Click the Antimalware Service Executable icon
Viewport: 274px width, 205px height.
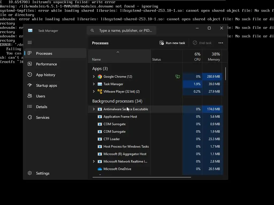(x=100, y=109)
